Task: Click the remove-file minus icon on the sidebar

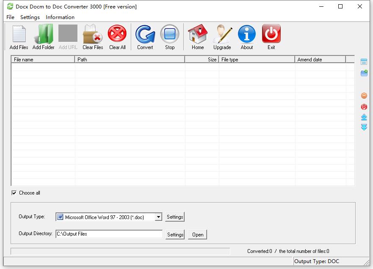Action: 364,95
